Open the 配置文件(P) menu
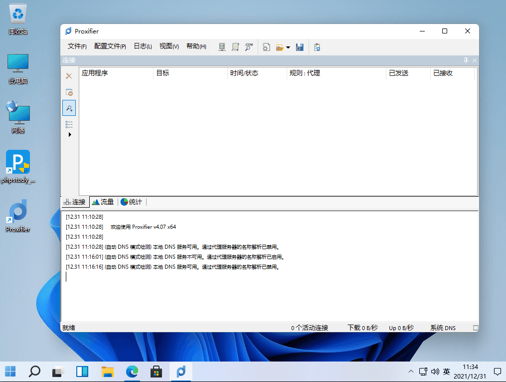Image resolution: width=506 pixels, height=382 pixels. tap(110, 46)
